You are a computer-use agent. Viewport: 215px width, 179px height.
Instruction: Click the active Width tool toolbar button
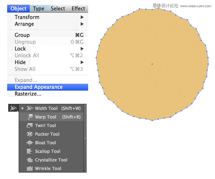(x=13, y=108)
